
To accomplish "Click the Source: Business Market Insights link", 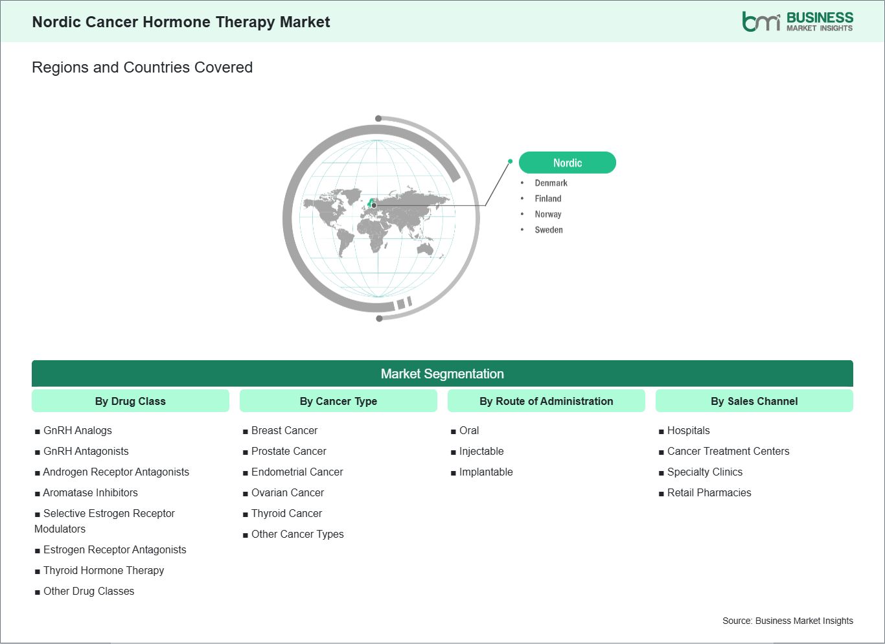I will [x=788, y=620].
